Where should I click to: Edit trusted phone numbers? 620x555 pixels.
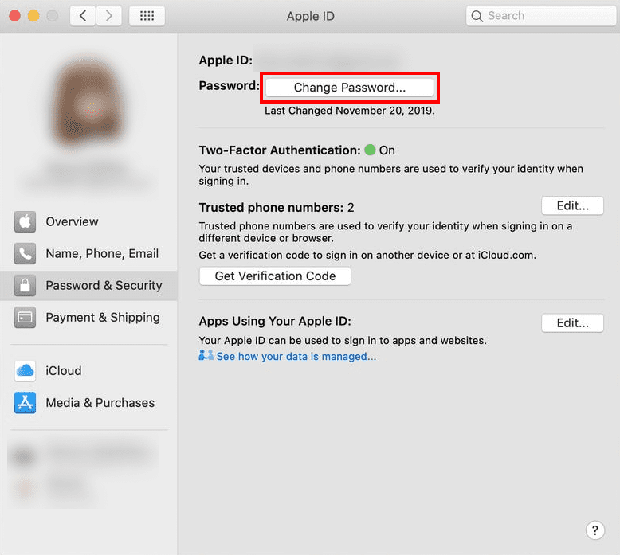tap(572, 205)
